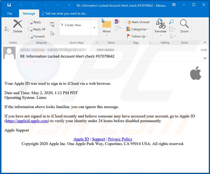Screen dimensions: 210x174
Task: Go to next item with down arrow
Action: coord(57,5)
